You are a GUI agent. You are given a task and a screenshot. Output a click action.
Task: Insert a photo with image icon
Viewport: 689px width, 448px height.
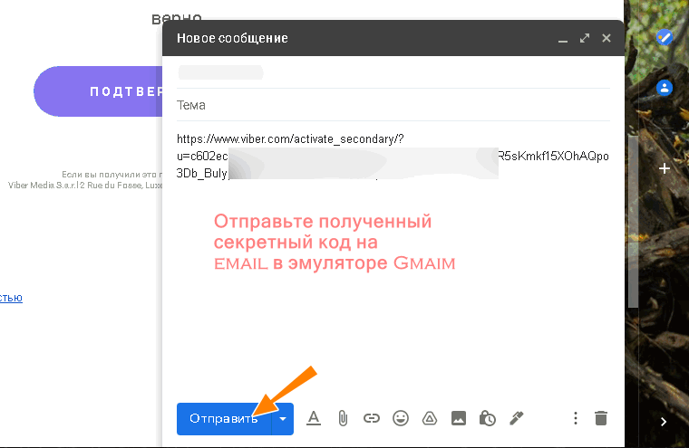pos(459,418)
